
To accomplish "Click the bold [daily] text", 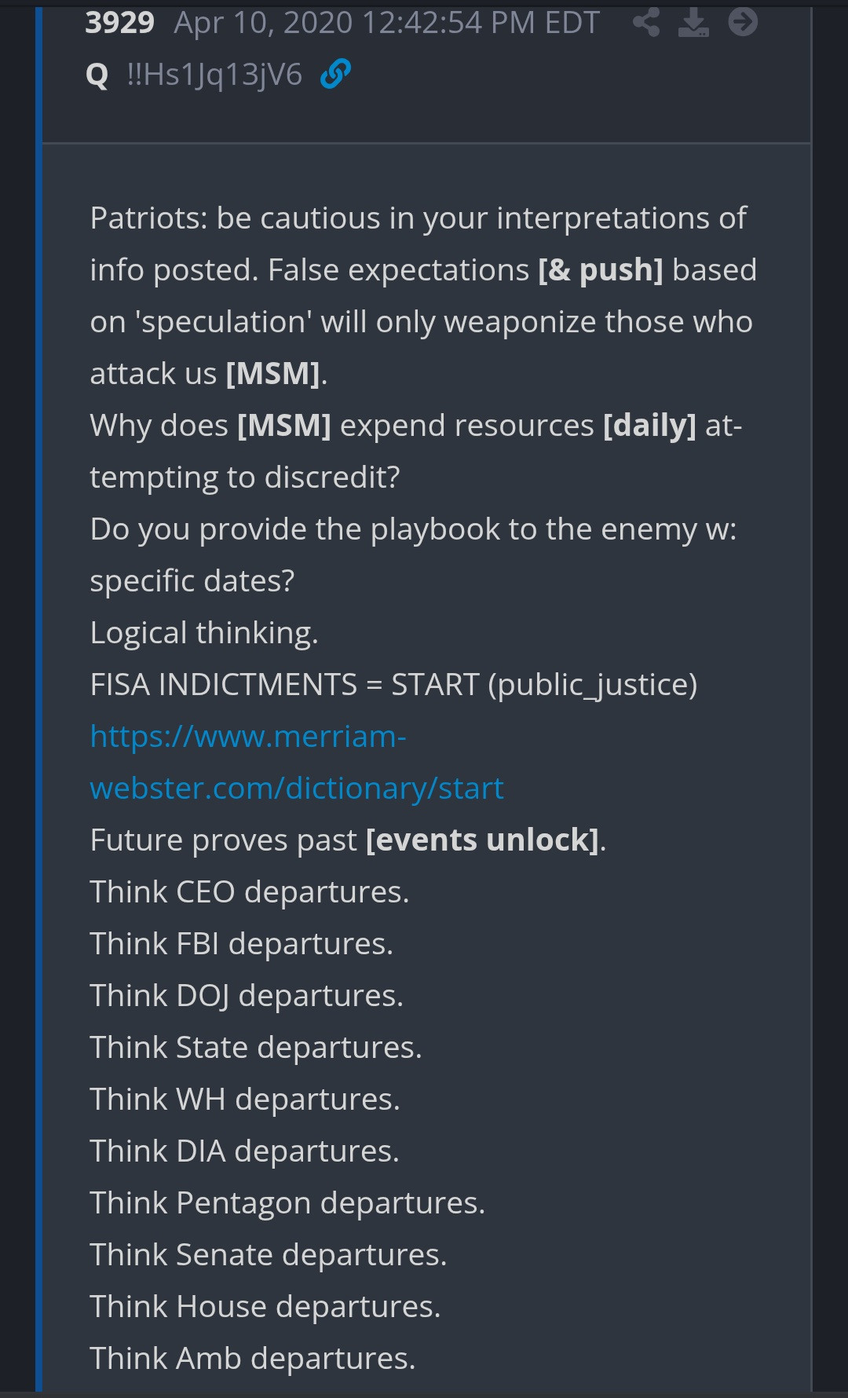I will (649, 426).
